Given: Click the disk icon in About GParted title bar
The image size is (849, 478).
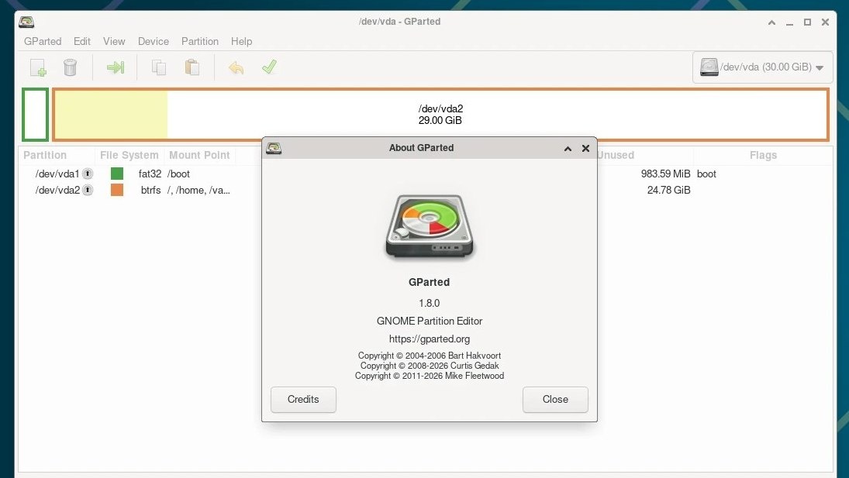Looking at the screenshot, I should (x=274, y=148).
